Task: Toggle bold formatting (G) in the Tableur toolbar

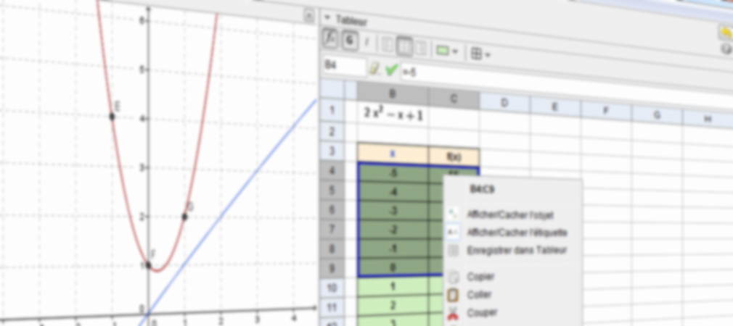Action: [x=349, y=41]
